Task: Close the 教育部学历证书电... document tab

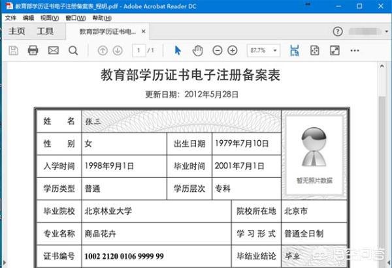Action: click(x=143, y=31)
